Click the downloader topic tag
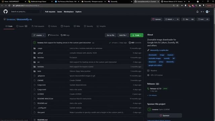Image resolution: width=215 pixels, height=121 pixels. pyautogui.click(x=153, y=55)
